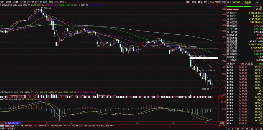
Task: Click the 2017/12/29 date marker on timeline
Action: point(14,118)
